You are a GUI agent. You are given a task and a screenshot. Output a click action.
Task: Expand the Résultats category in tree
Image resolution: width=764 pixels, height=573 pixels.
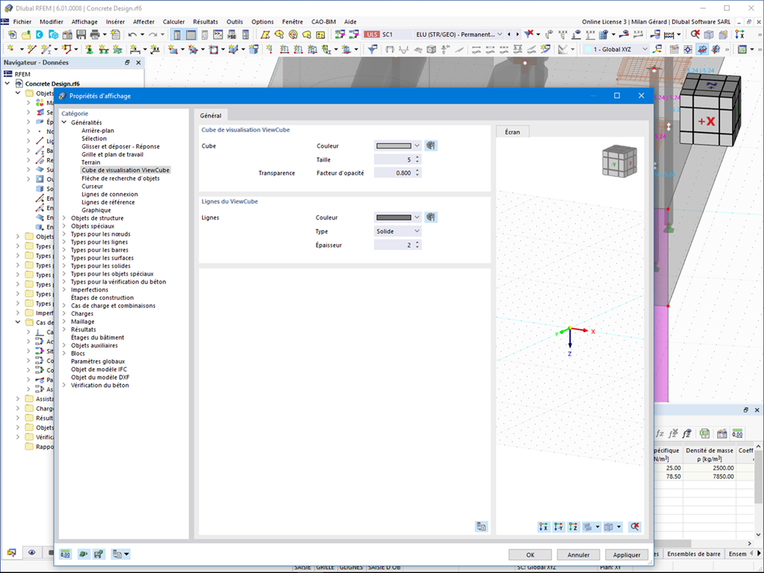[x=64, y=329]
